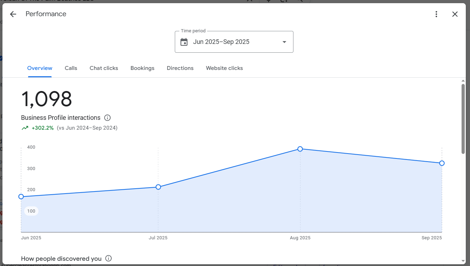This screenshot has height=266, width=470.
Task: Open the three-dot more options menu
Action: click(x=436, y=14)
